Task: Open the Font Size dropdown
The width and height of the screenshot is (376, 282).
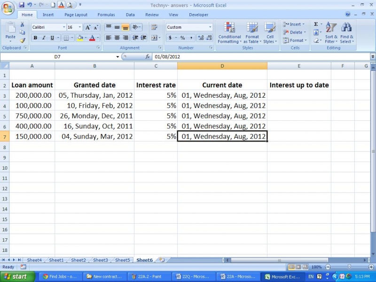Action: click(79, 27)
